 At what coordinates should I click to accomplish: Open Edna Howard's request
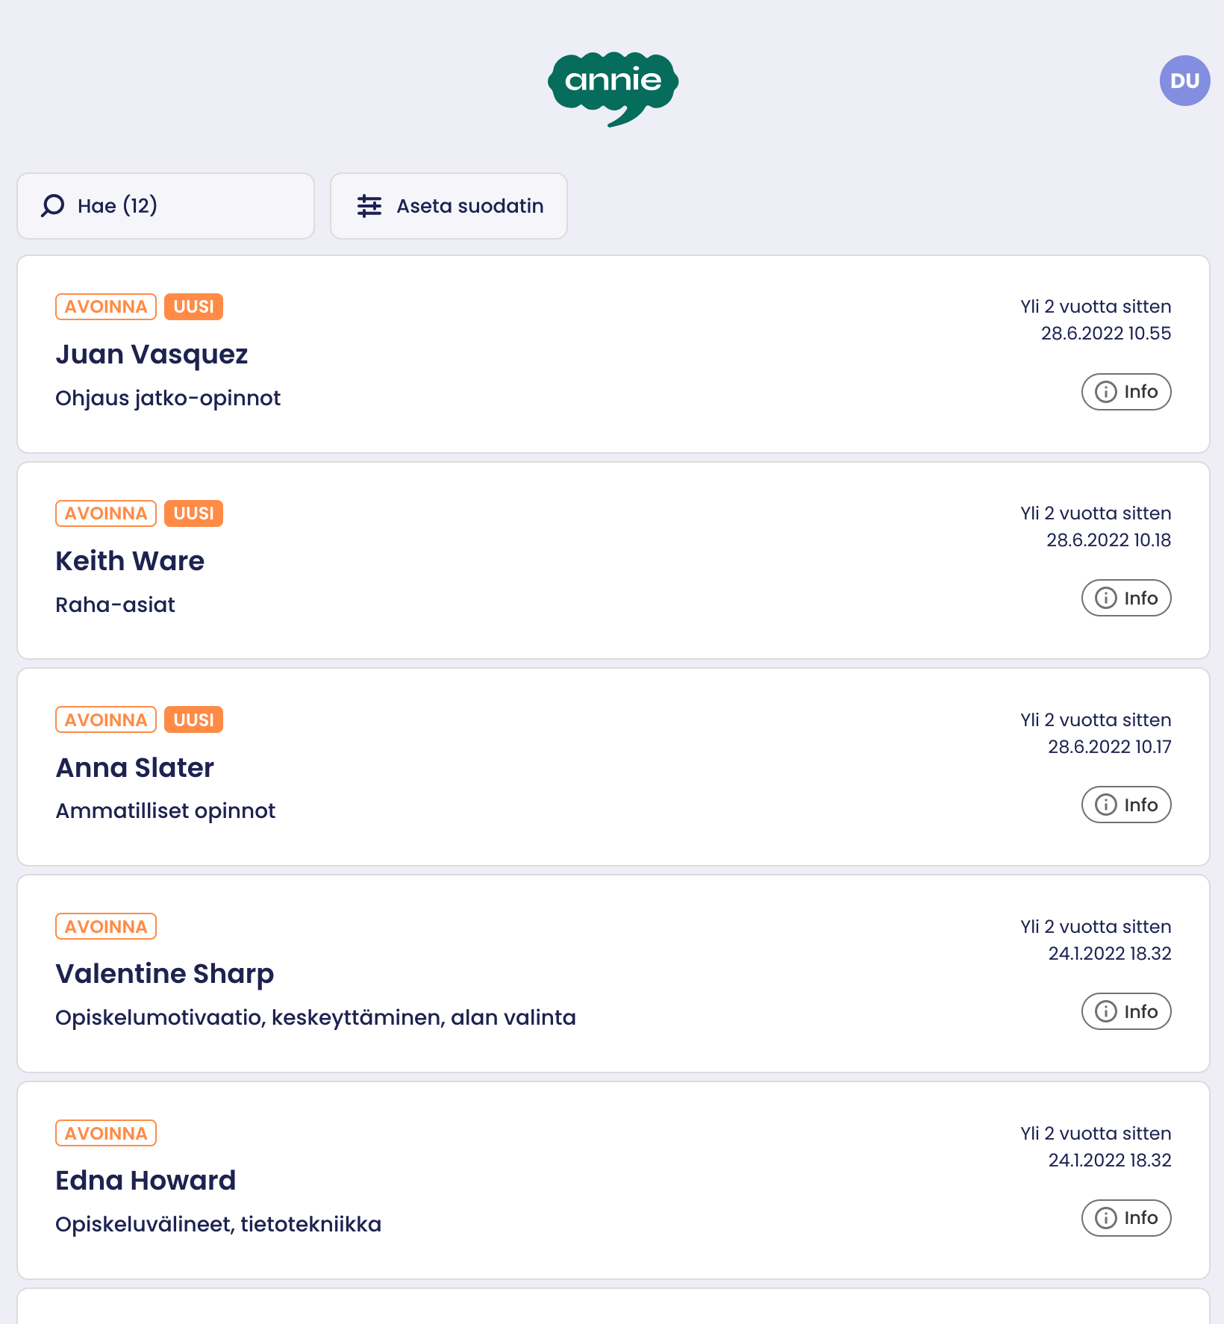pos(146,1181)
